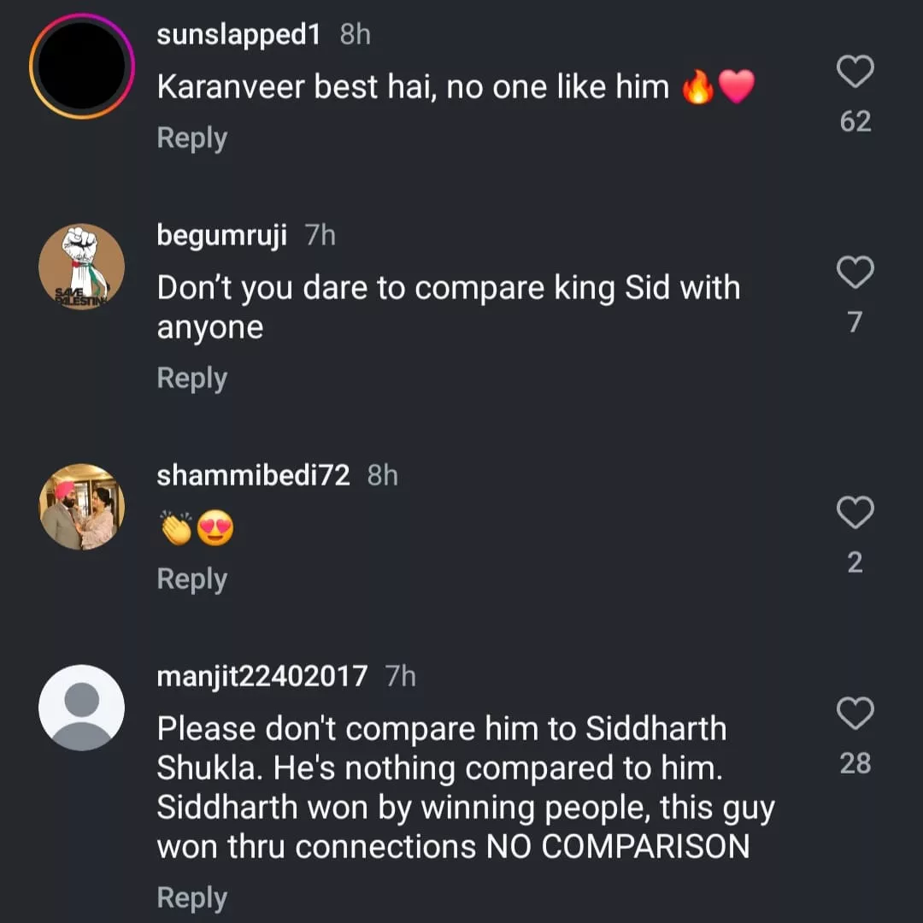View the 7 likes on begumruji's comment
923x923 pixels.
click(855, 322)
